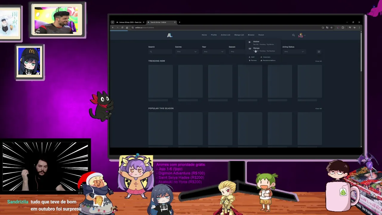
Task: Expand the Airing Status dropdown
Action: point(294,52)
